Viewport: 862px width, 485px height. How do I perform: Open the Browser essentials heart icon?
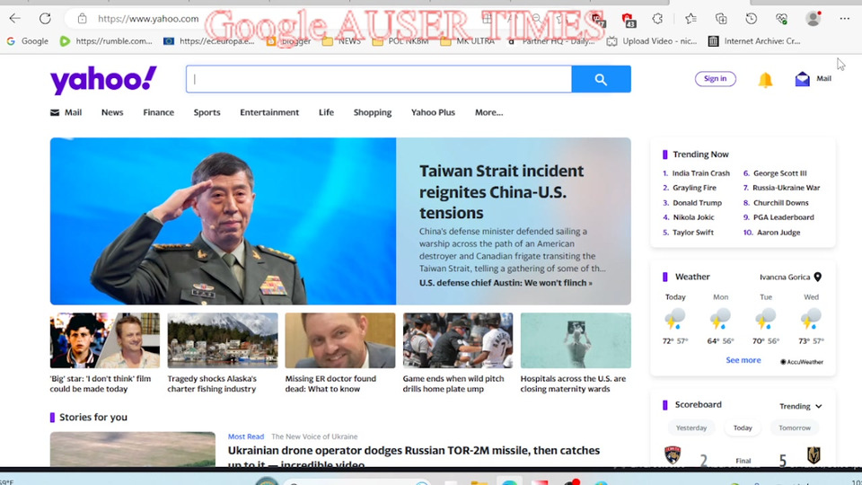click(781, 19)
